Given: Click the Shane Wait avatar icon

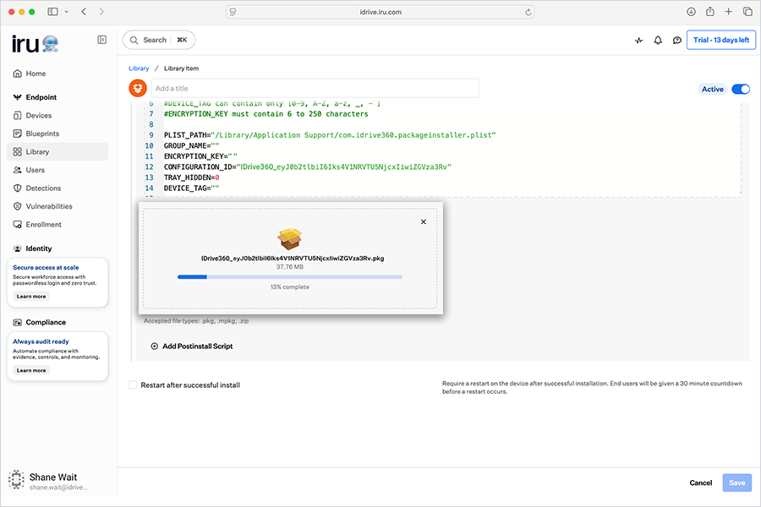Looking at the screenshot, I should pos(16,479).
